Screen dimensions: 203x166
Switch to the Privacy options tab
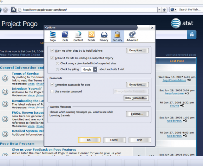tap(104, 36)
